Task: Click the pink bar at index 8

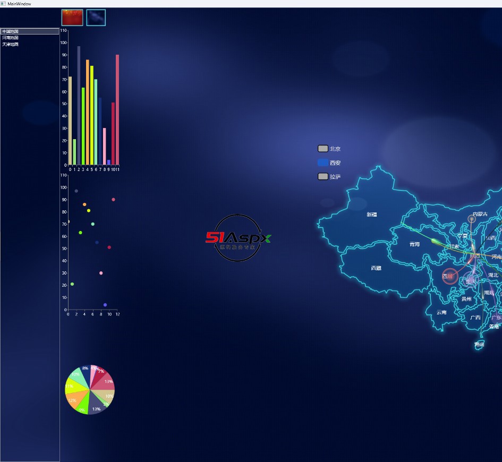Action: [x=104, y=147]
